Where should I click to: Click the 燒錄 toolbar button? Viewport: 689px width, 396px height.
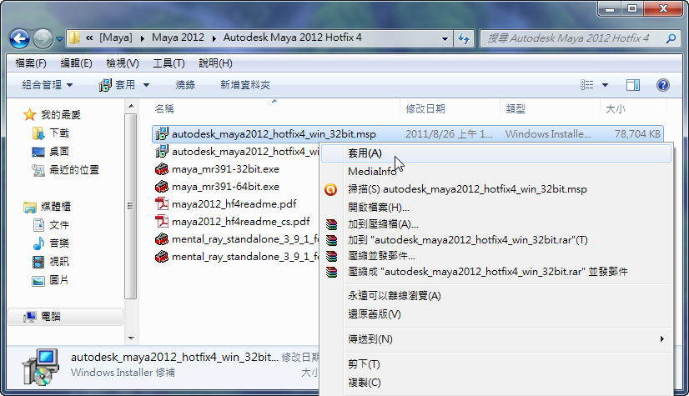click(185, 85)
